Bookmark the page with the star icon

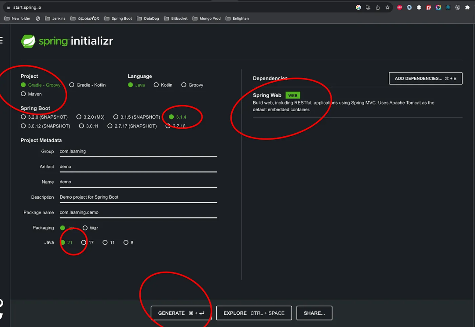click(387, 7)
